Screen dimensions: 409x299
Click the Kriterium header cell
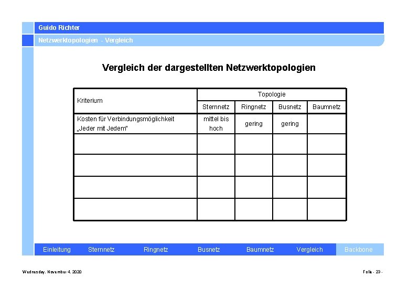(135, 101)
